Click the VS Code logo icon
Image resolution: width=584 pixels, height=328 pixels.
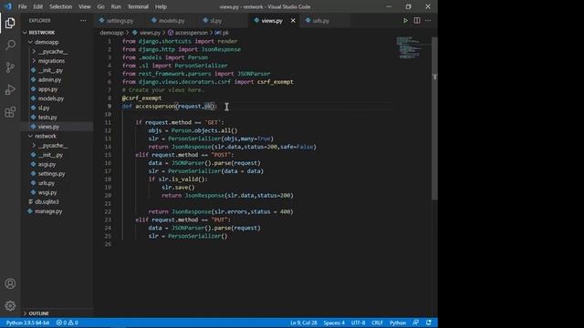(x=8, y=6)
